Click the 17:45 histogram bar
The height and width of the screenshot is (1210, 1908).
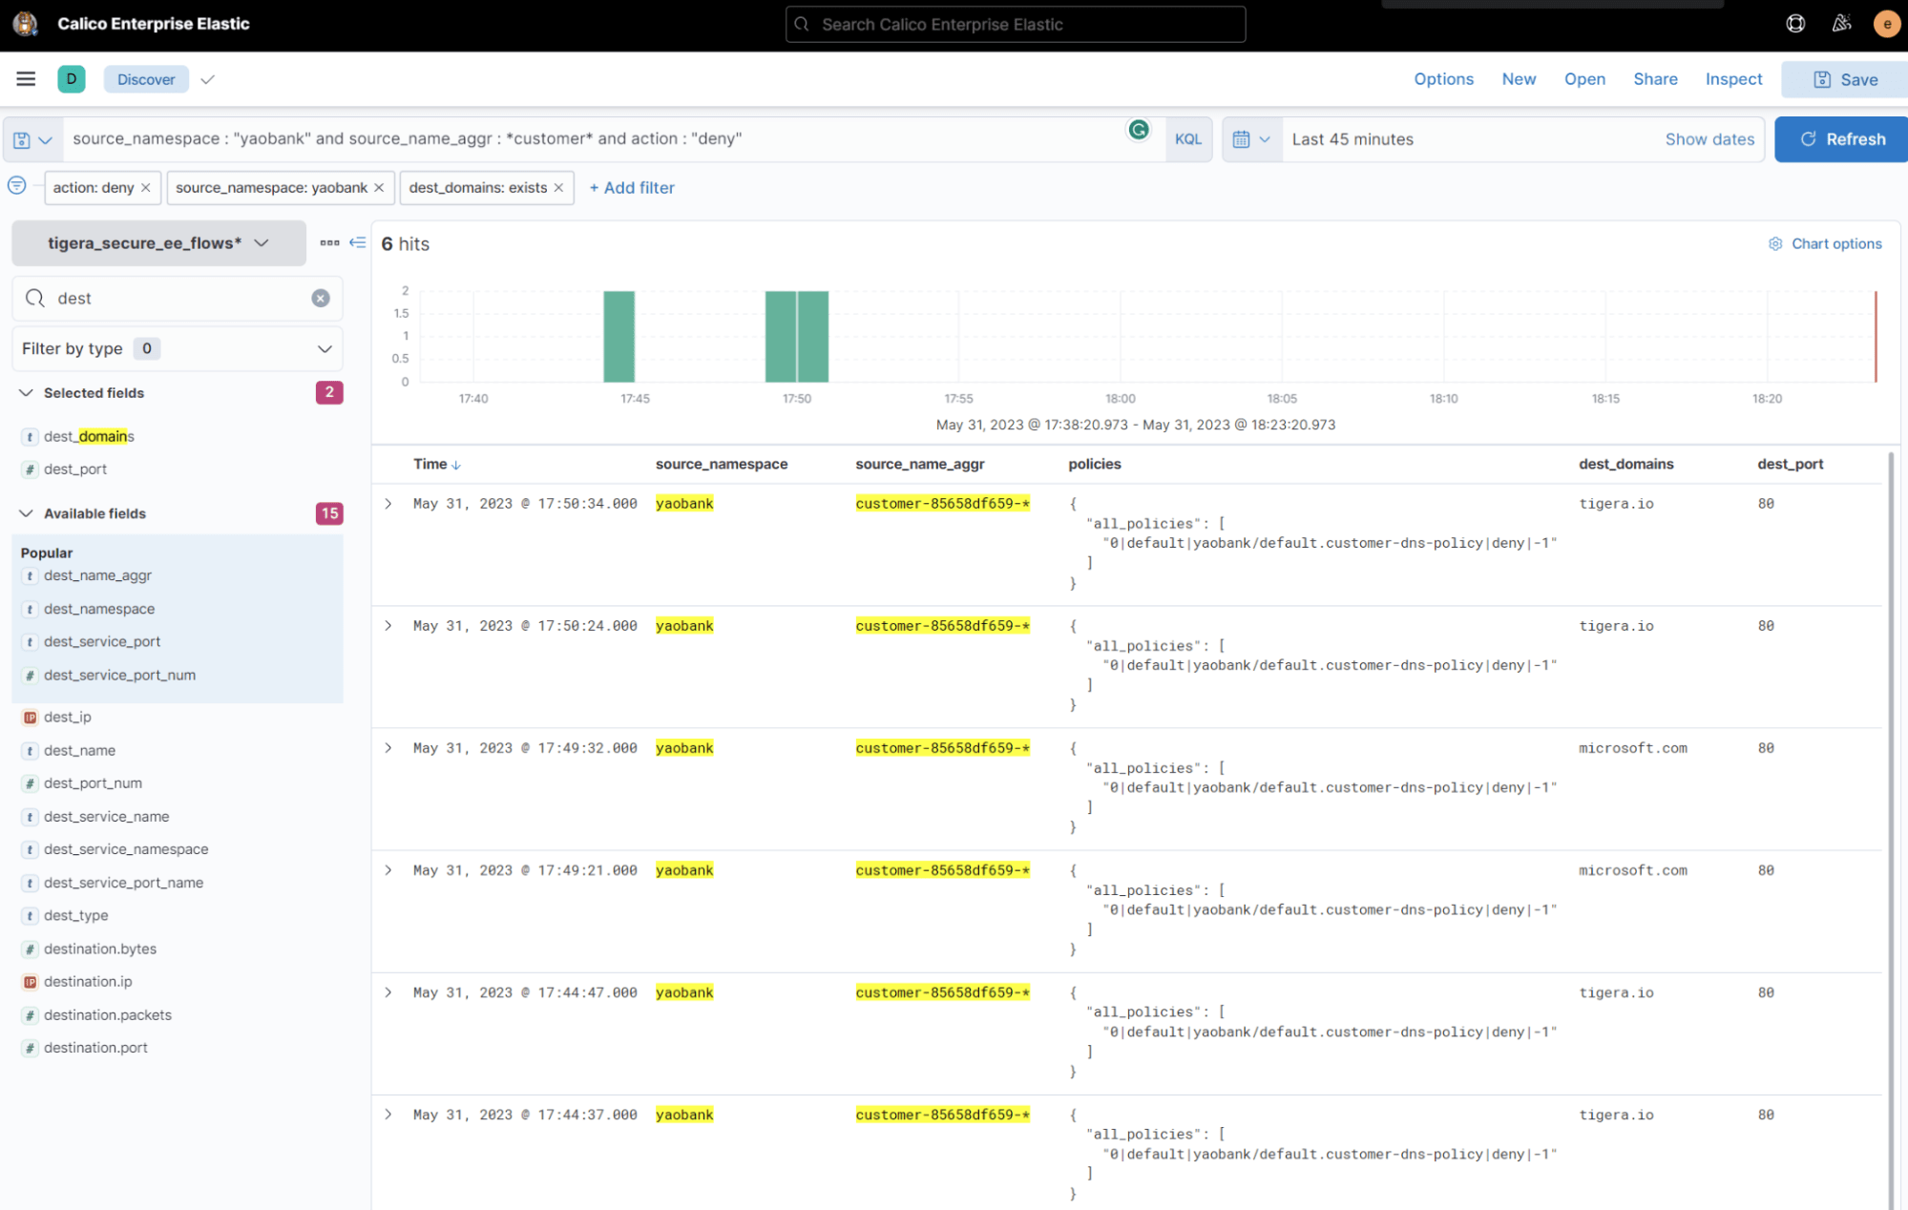(619, 337)
